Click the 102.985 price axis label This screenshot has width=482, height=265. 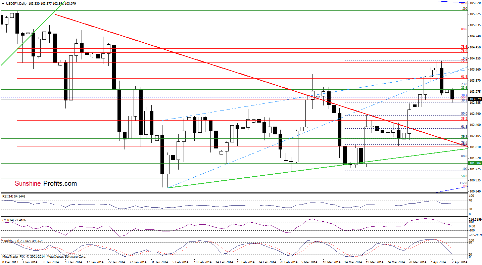[475, 103]
